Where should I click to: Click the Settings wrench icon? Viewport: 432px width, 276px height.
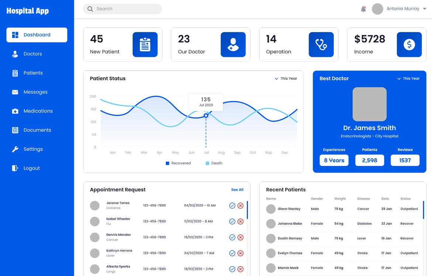tap(15, 149)
